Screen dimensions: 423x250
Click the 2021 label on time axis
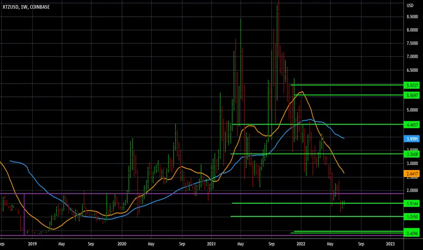(211, 244)
